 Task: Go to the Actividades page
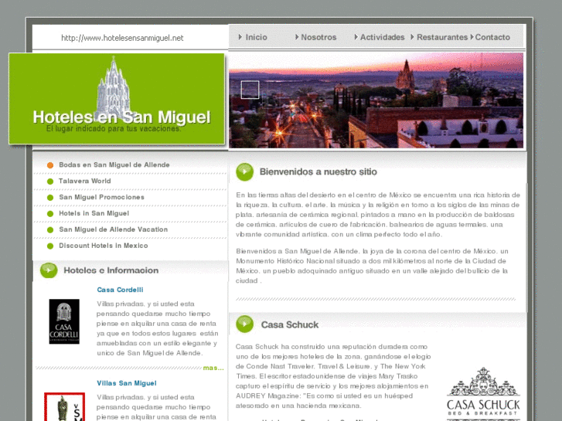pos(382,37)
